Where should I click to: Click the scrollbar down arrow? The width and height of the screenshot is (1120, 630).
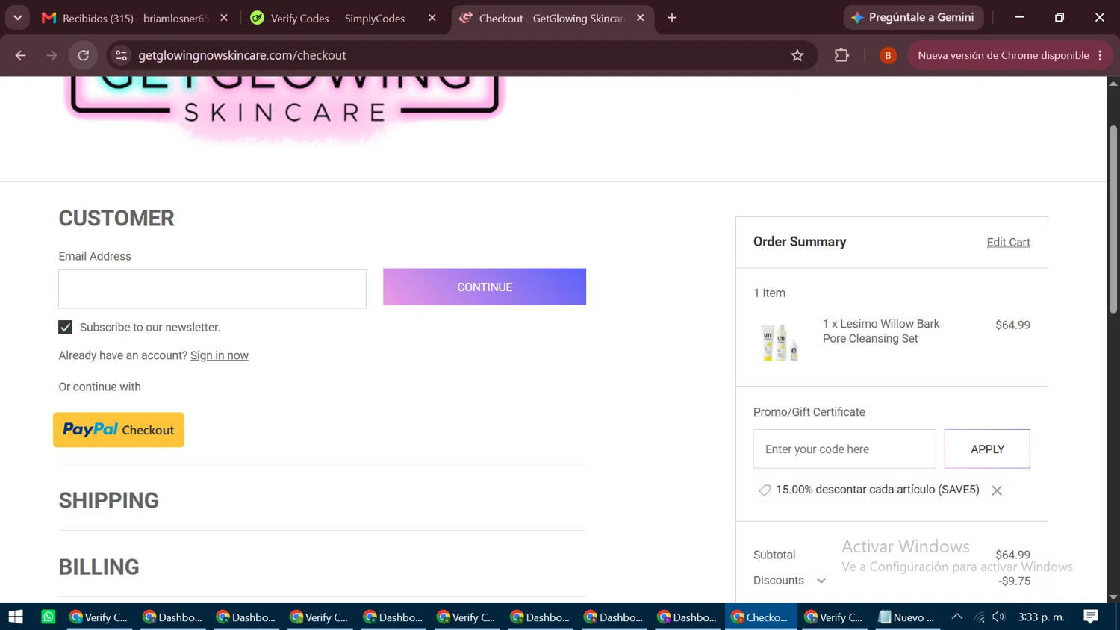pos(1113,596)
